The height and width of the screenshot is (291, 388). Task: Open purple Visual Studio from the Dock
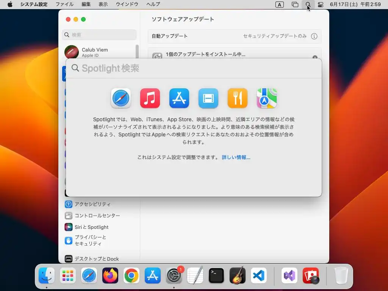[x=289, y=275]
